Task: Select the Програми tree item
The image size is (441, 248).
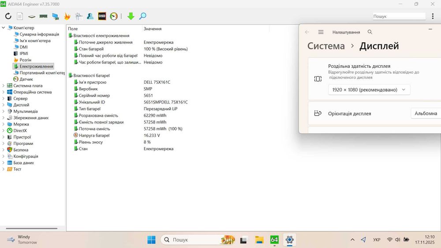Action: click(x=23, y=144)
